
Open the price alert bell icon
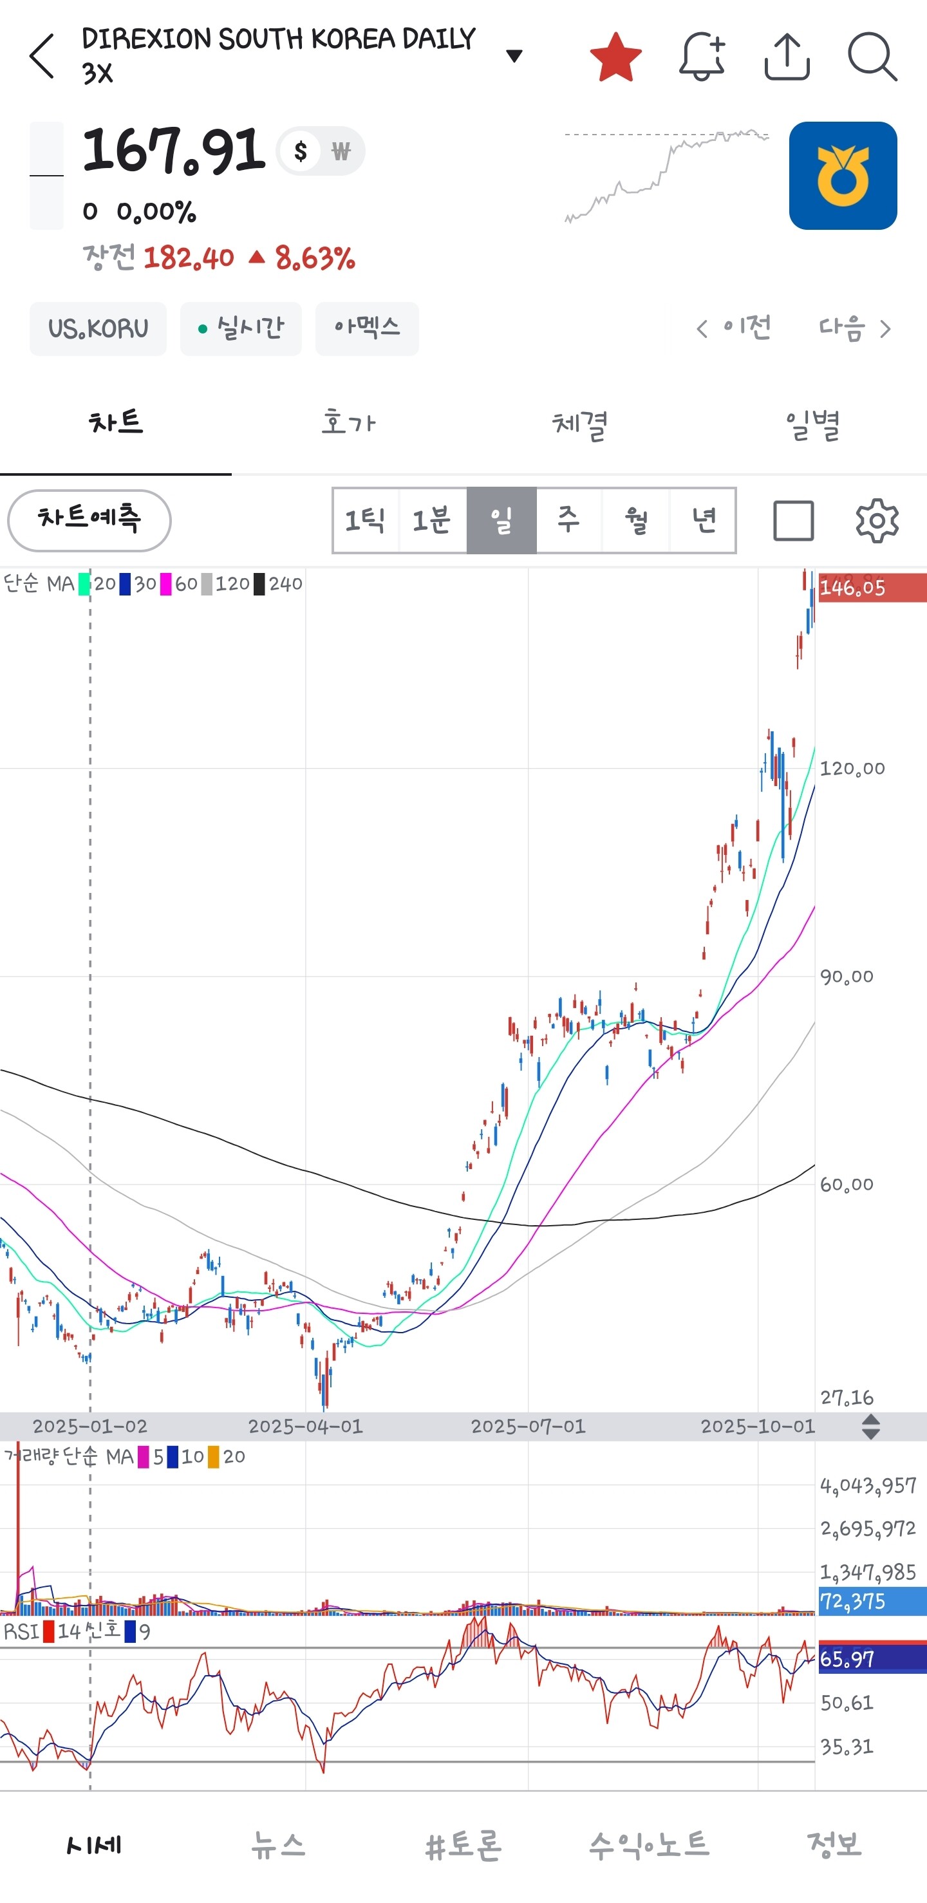[702, 56]
